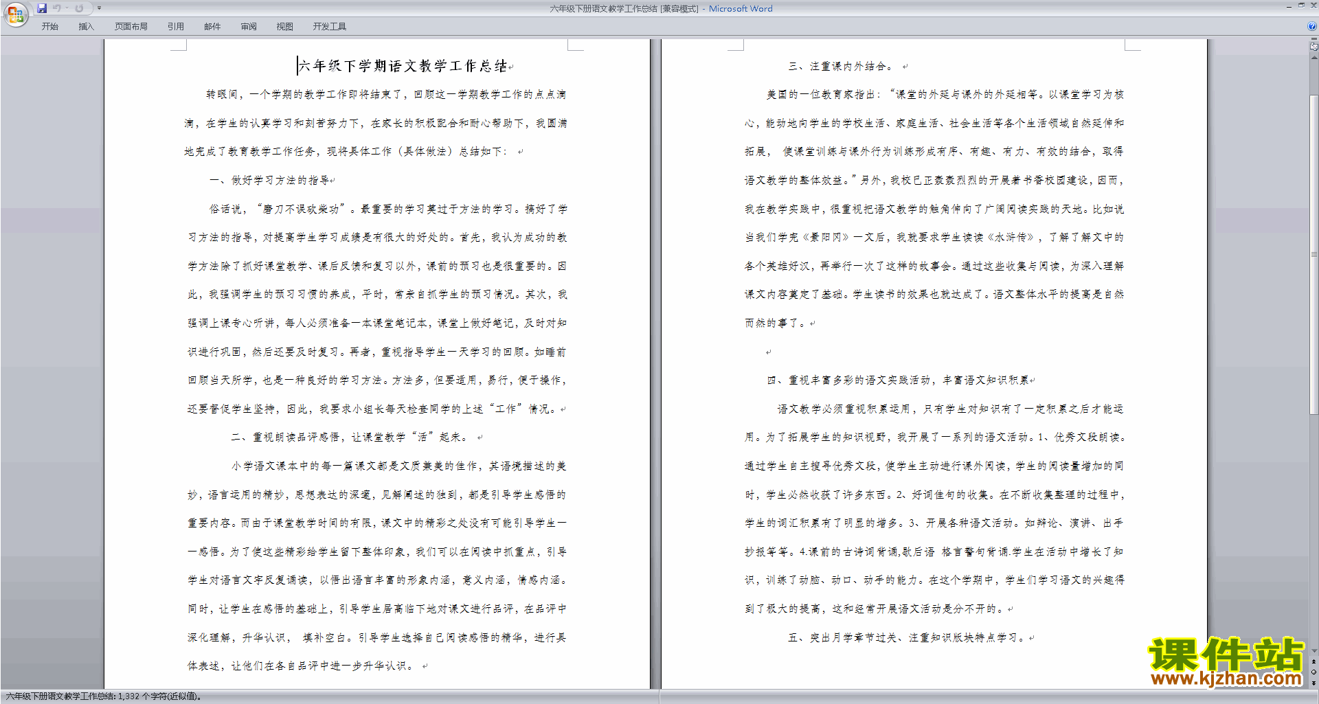Click the word count in the status bar
The height and width of the screenshot is (704, 1319).
click(104, 696)
